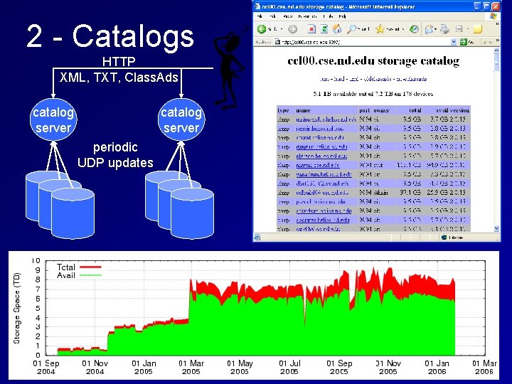The image size is (512, 384).
Task: Click the browser scrollbar up arrow
Action: (496, 50)
